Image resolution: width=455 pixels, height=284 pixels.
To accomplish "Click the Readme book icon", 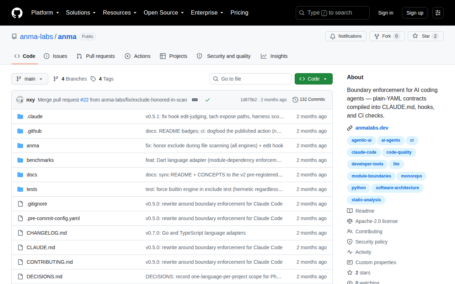I will (350, 211).
